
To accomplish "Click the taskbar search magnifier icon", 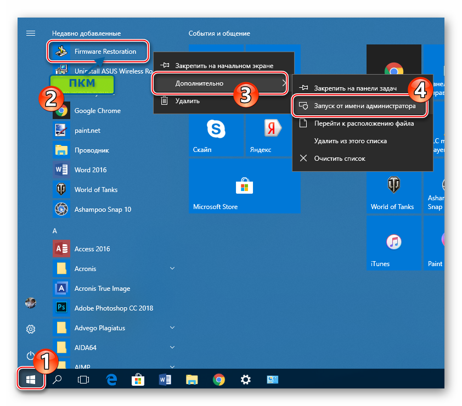I will 57,380.
